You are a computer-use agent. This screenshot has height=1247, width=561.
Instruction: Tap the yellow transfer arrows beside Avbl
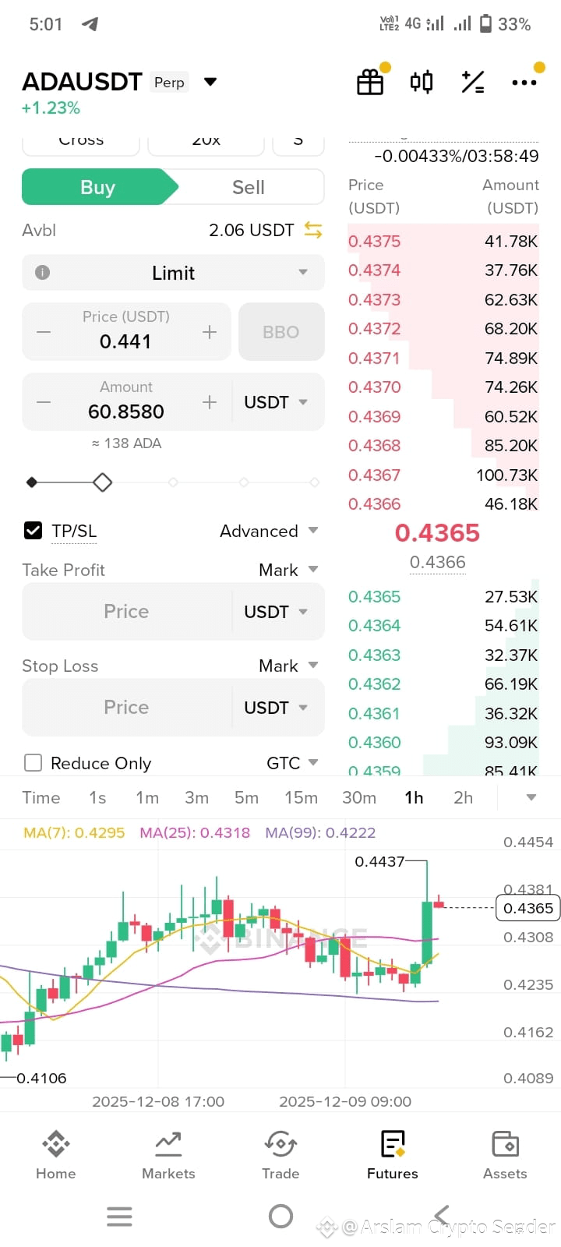pos(313,230)
